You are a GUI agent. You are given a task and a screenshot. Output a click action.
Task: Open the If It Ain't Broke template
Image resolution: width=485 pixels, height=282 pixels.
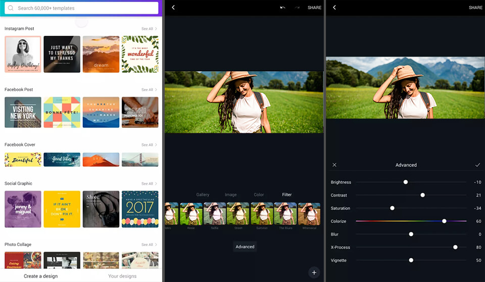(x=62, y=209)
